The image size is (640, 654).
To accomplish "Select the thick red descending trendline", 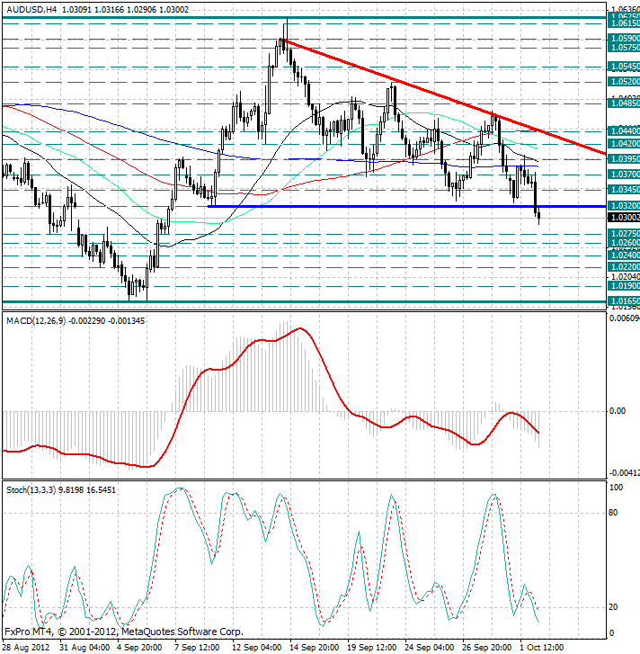I will click(x=441, y=96).
